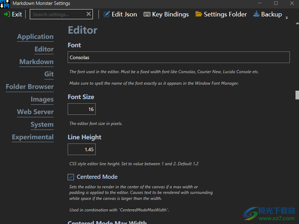Select the Git settings section

pos(49,74)
